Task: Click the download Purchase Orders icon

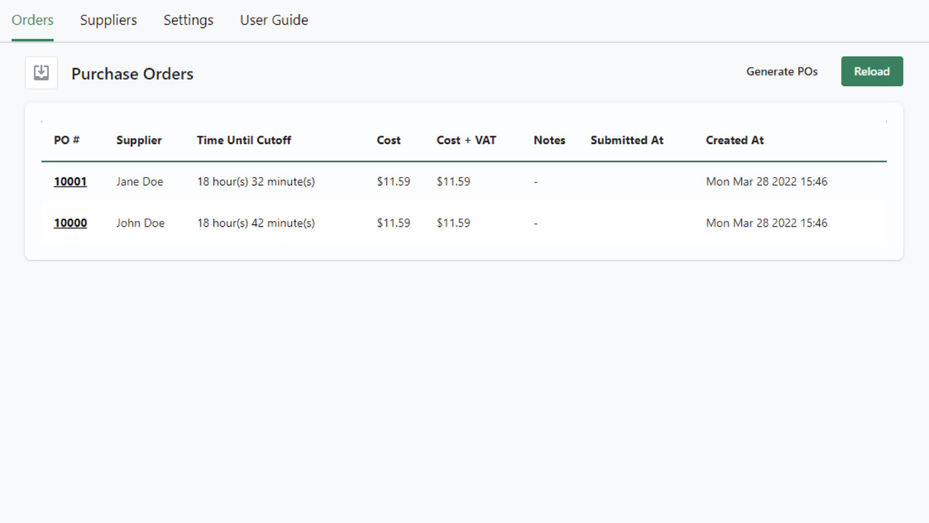Action: click(x=41, y=72)
